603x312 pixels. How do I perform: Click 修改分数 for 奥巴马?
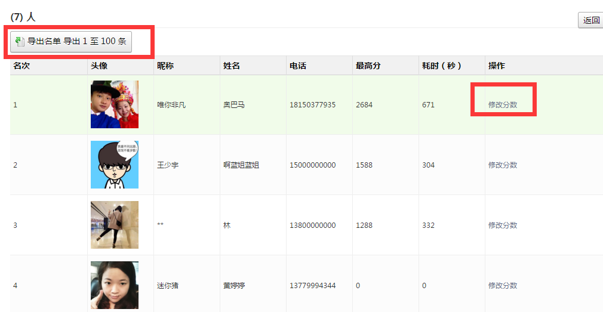click(502, 104)
